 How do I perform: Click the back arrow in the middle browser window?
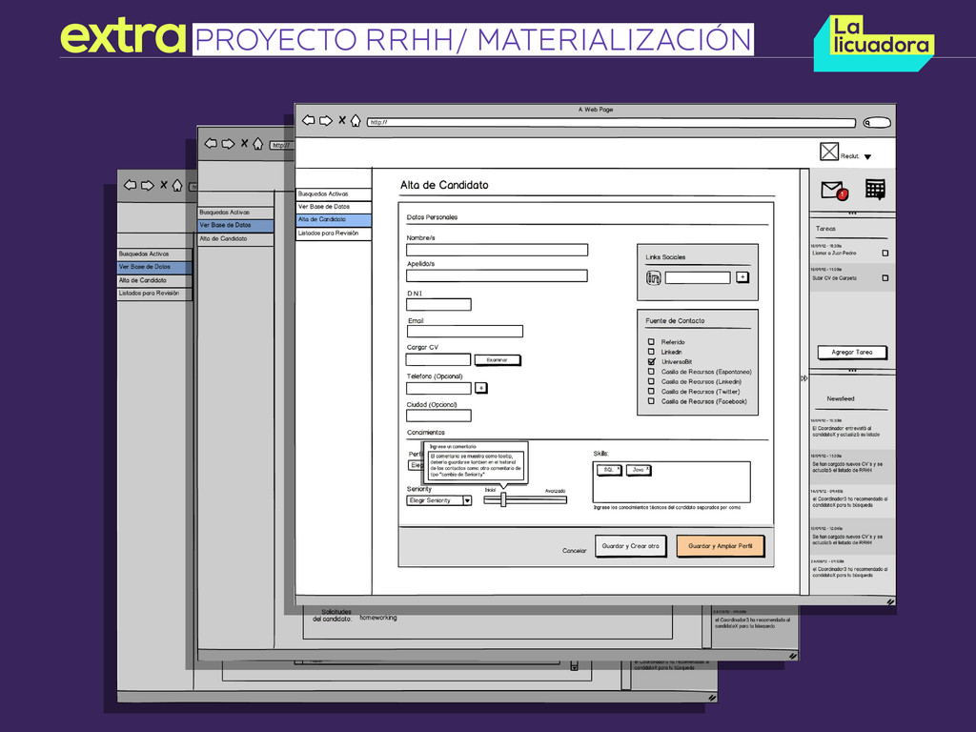pos(211,144)
